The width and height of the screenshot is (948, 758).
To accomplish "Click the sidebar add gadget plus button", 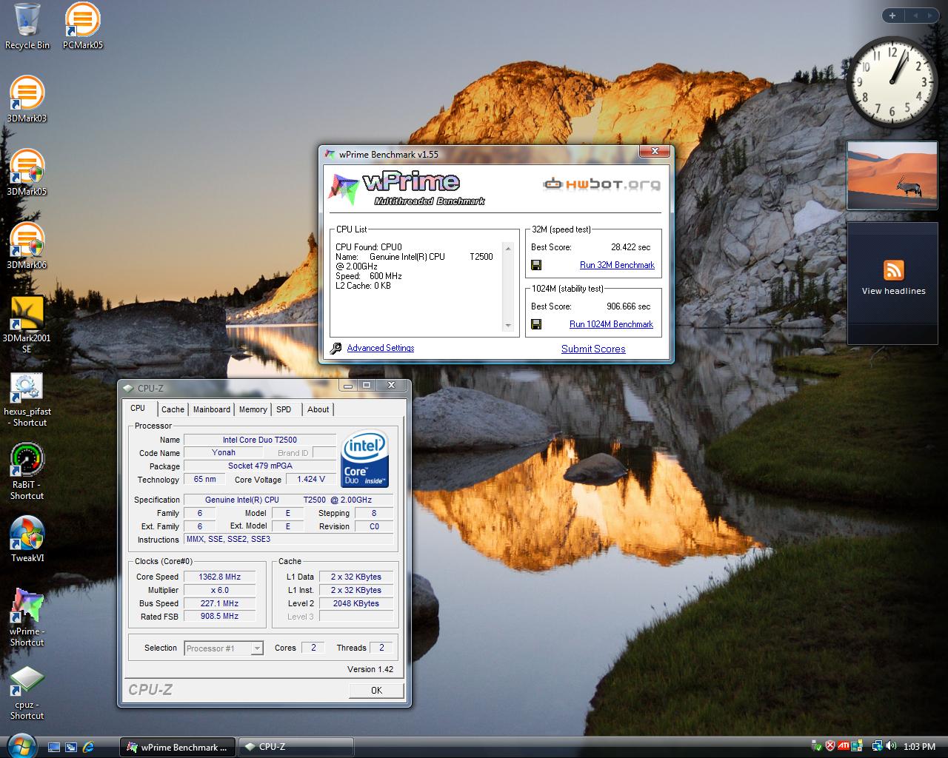I will (892, 16).
